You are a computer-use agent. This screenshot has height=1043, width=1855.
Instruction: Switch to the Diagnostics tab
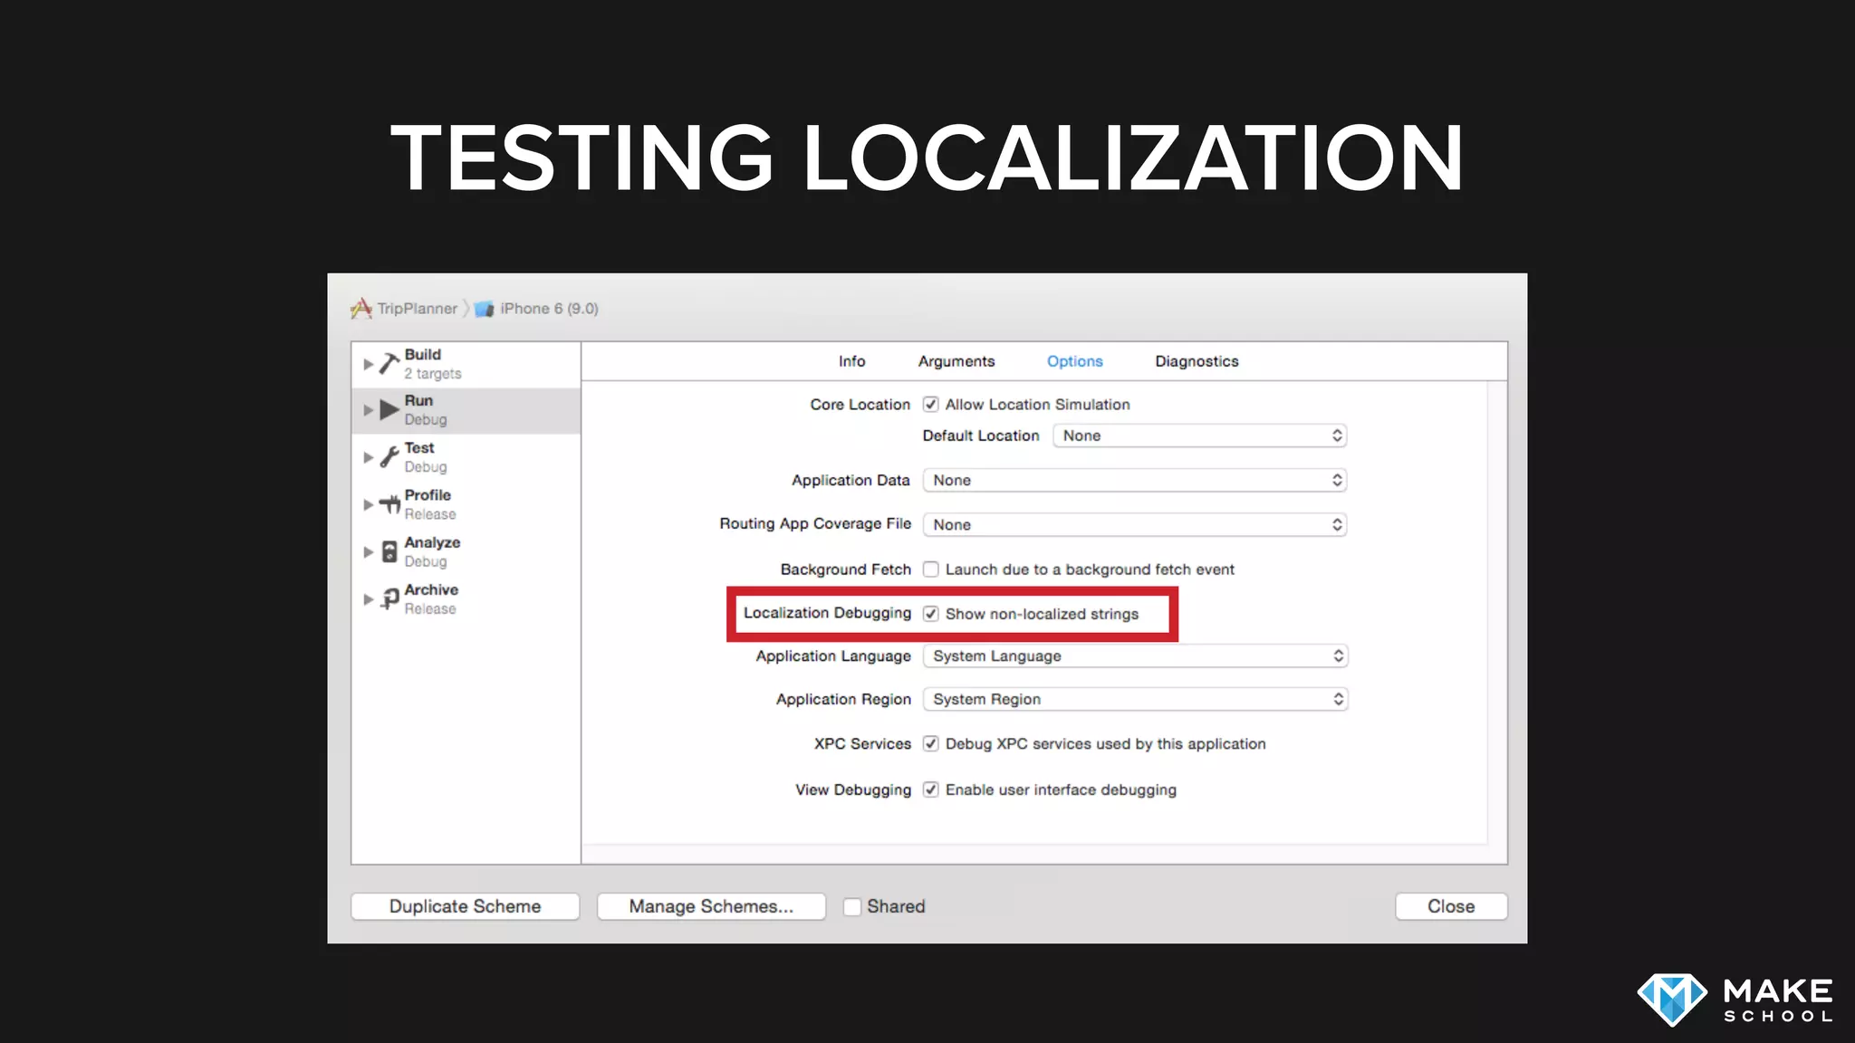pos(1197,361)
